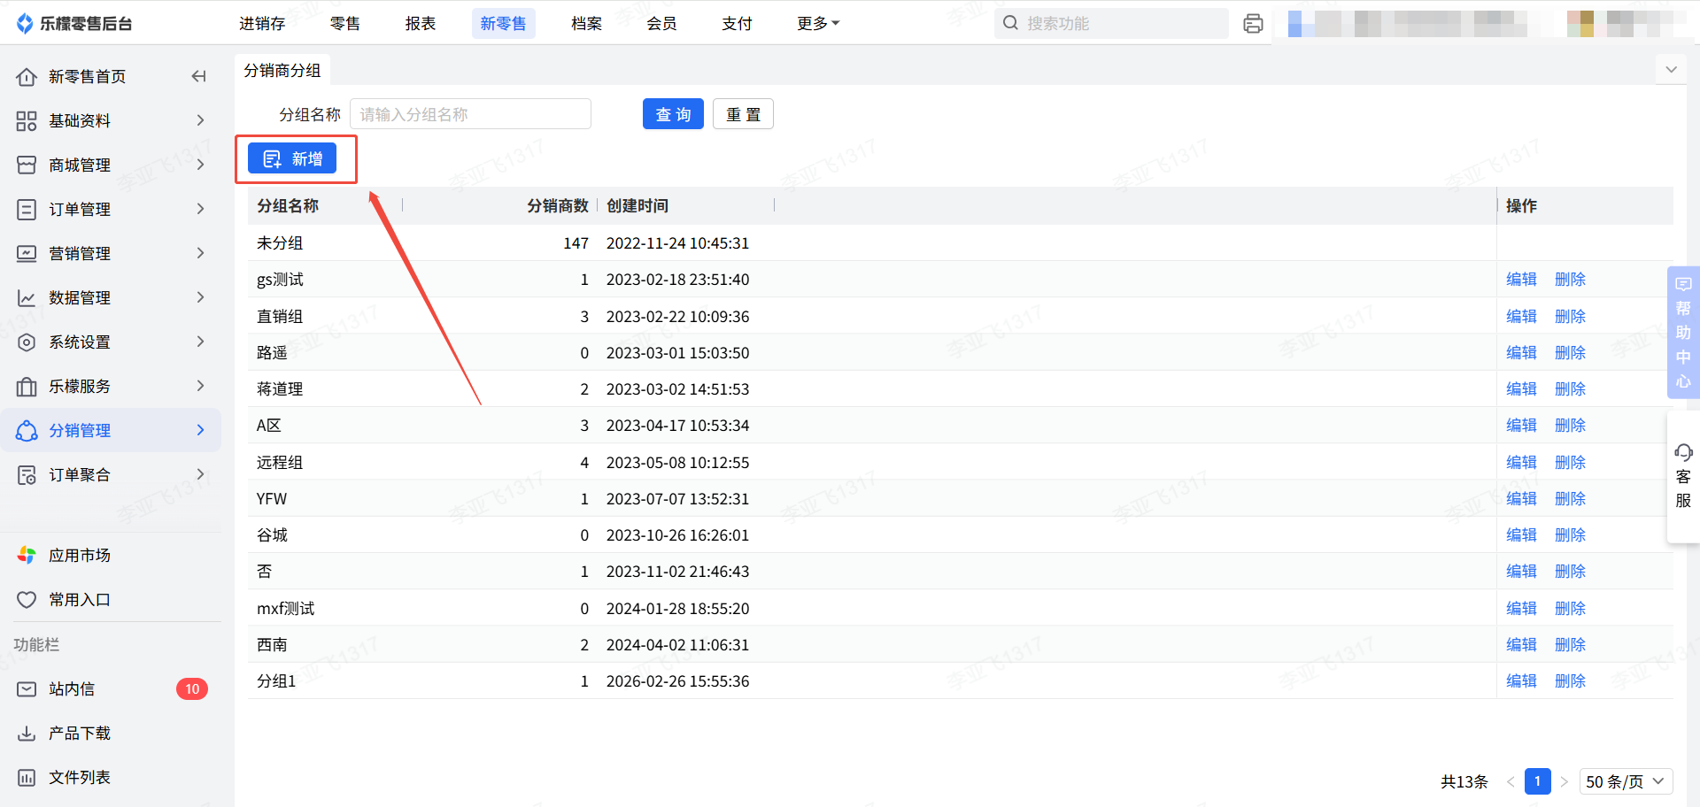1700x807 pixels.
Task: Click the 重置 reset button
Action: (743, 114)
